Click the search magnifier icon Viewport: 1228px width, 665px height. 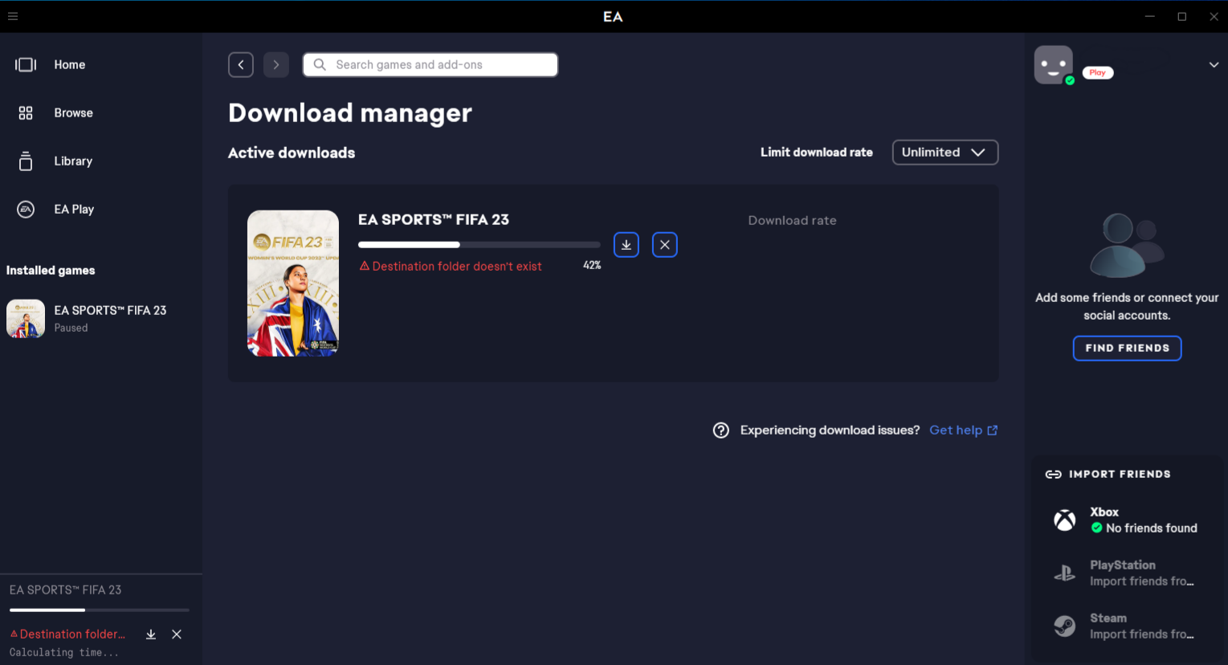(x=320, y=64)
